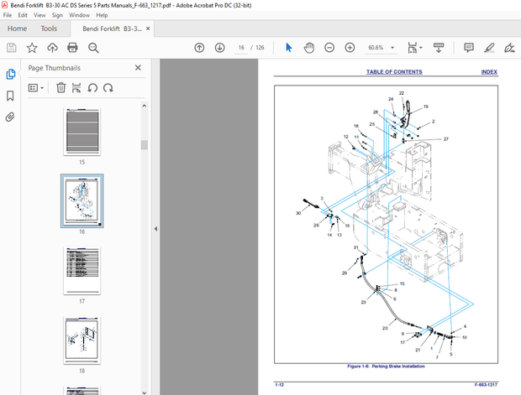Screen dimensions: 521x395
Task: Follow the INDEX link
Action: click(x=489, y=71)
